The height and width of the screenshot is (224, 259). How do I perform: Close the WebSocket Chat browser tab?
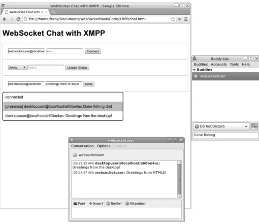pyautogui.click(x=46, y=12)
